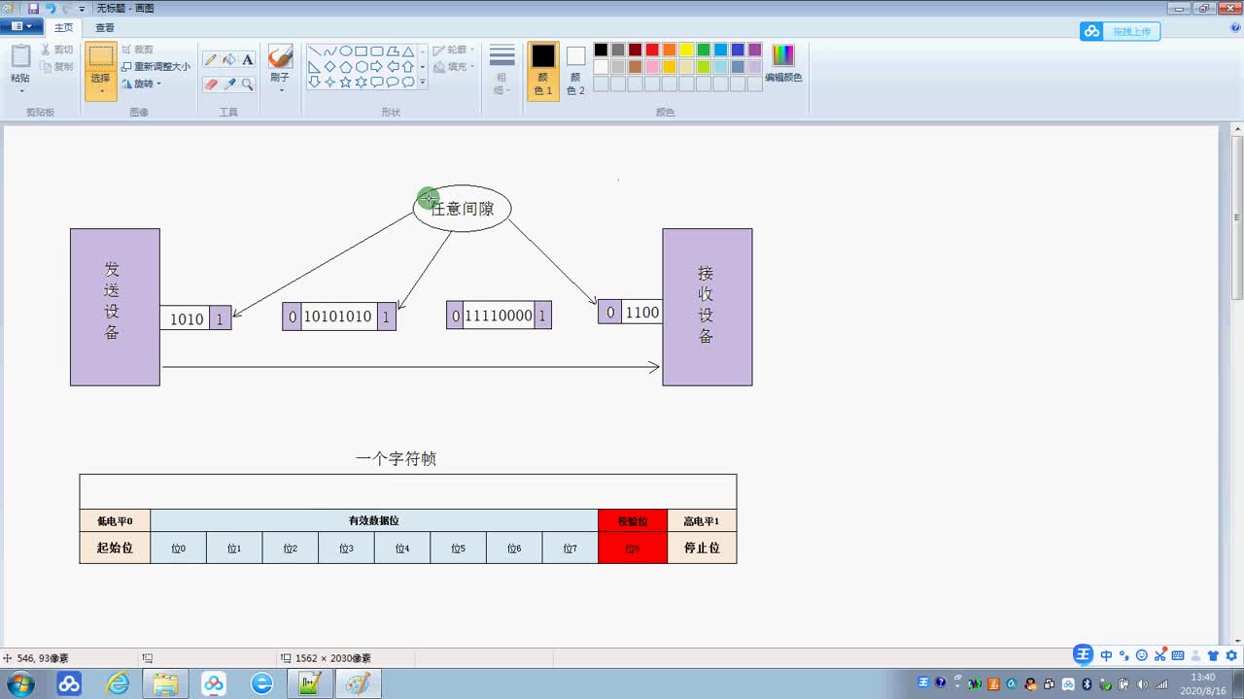
Task: Choose the Right triangle shape
Action: click(315, 67)
